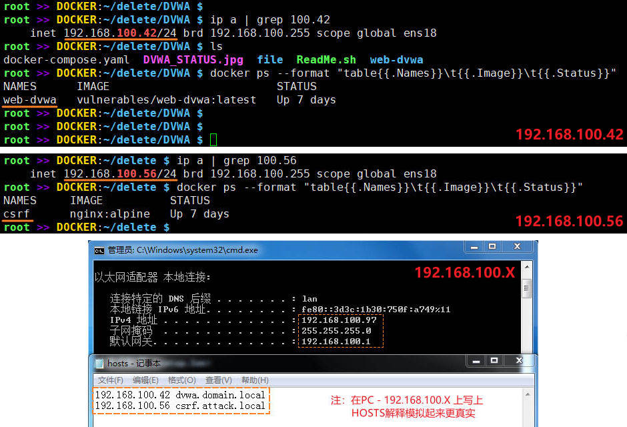This screenshot has width=627, height=427.
Task: Click the cmd window scrollbar thumb
Action: (x=527, y=288)
